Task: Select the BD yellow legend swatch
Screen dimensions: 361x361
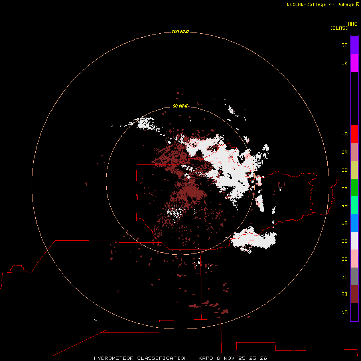Action: pos(354,170)
